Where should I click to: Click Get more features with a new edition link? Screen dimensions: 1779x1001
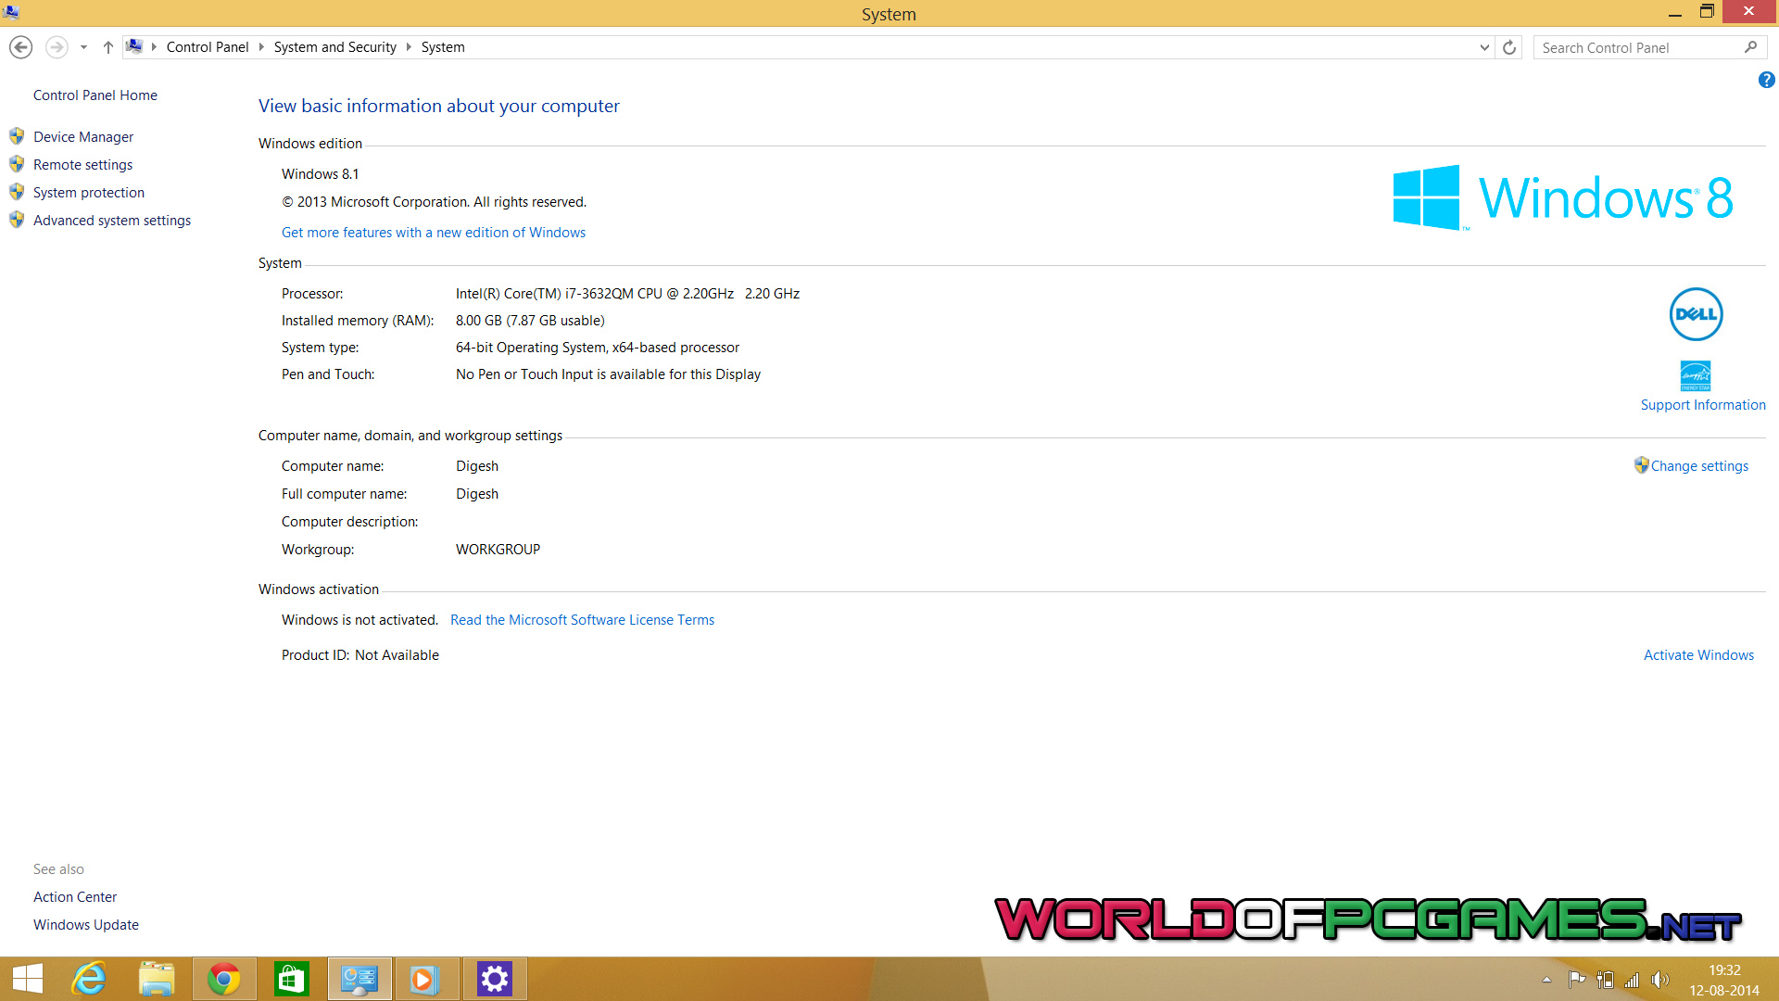click(x=434, y=233)
